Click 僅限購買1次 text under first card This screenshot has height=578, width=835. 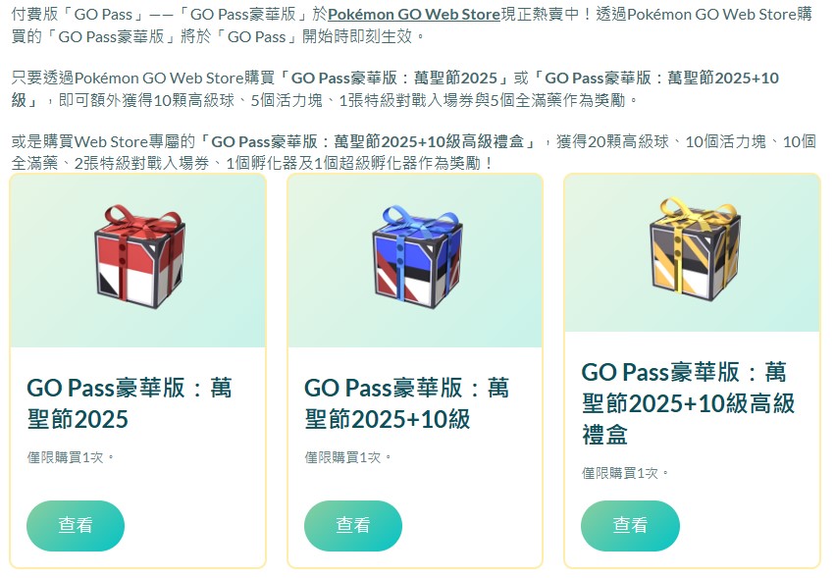71,457
